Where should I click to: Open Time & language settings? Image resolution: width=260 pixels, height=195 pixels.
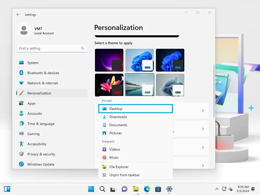tap(52, 124)
